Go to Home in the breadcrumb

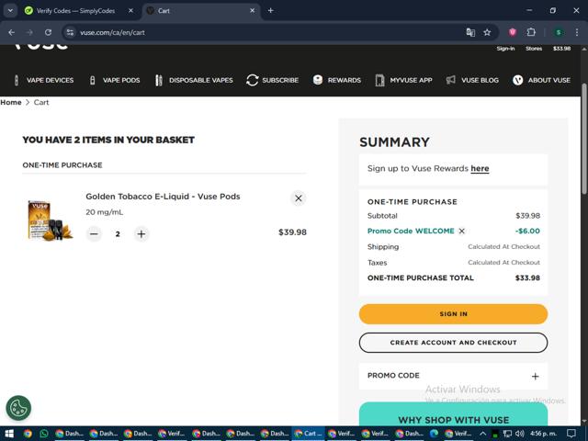click(11, 102)
